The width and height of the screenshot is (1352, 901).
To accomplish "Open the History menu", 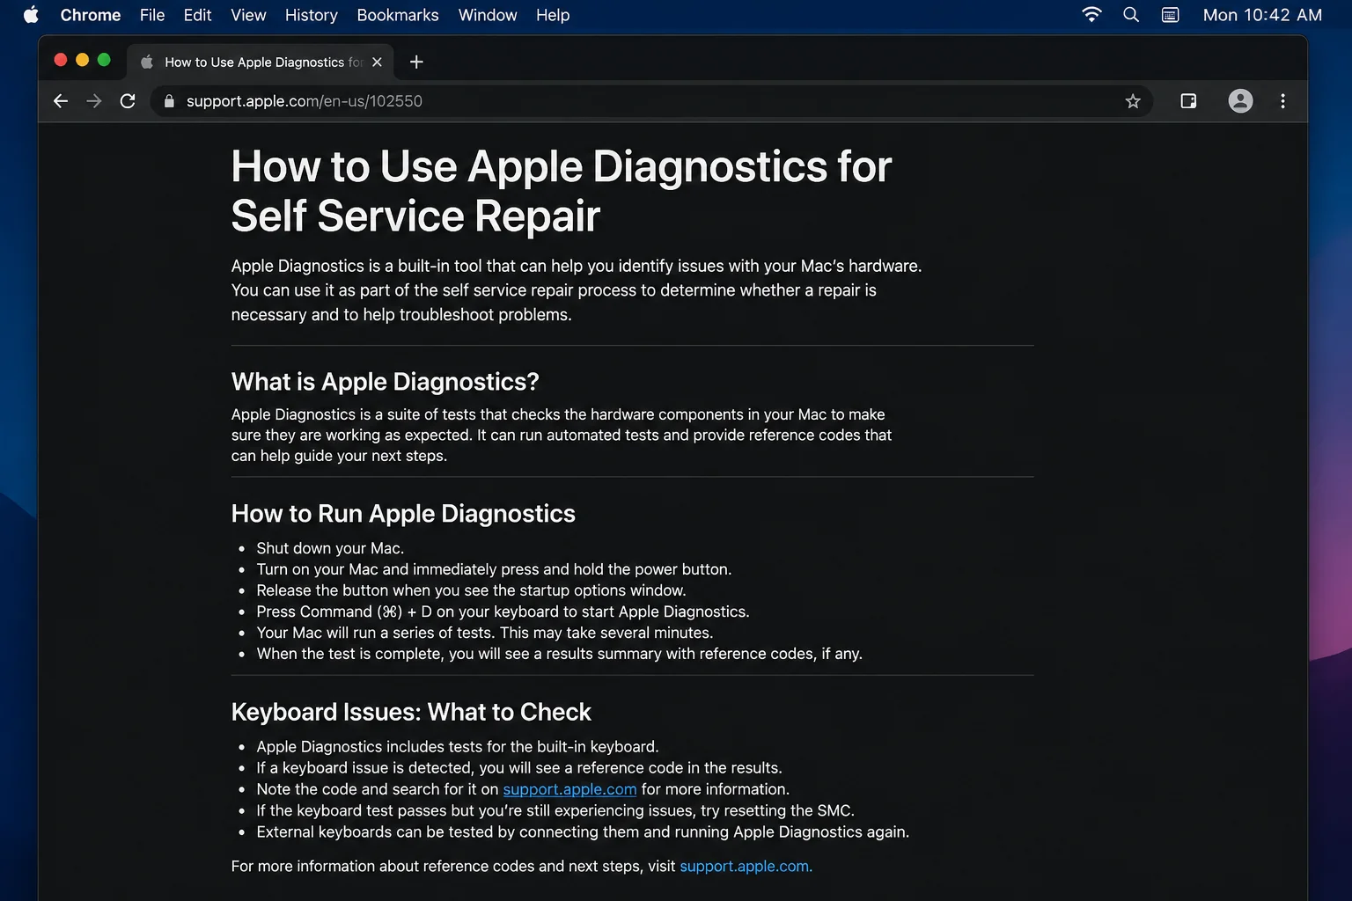I will [311, 15].
